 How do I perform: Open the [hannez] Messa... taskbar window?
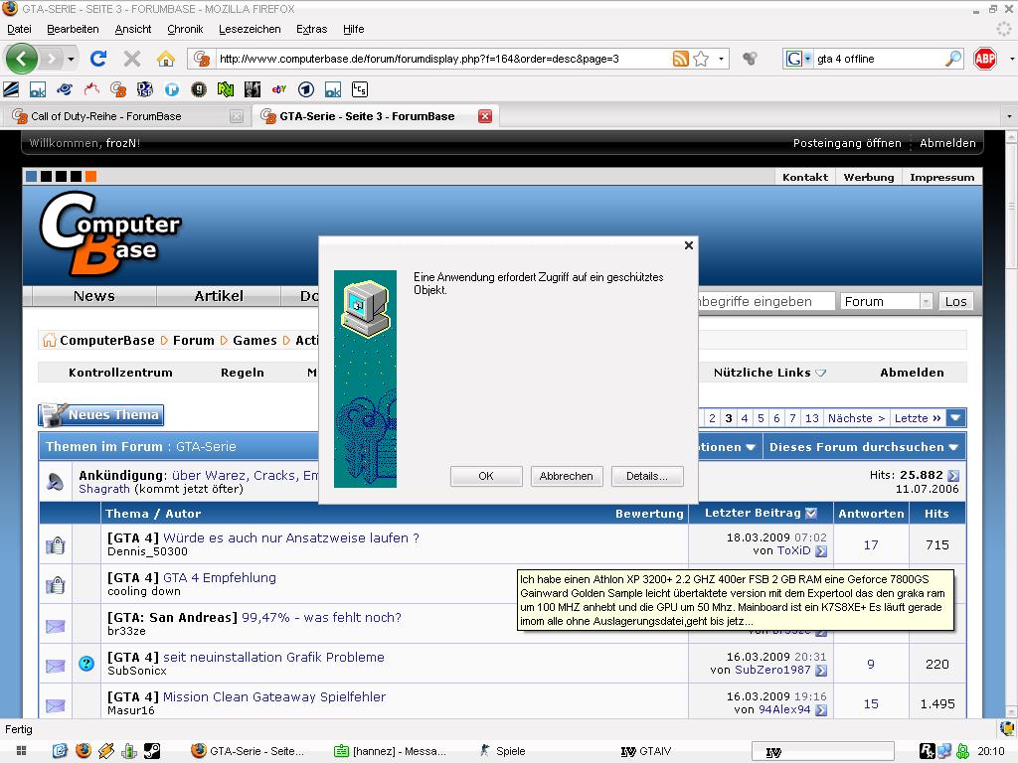click(x=391, y=751)
